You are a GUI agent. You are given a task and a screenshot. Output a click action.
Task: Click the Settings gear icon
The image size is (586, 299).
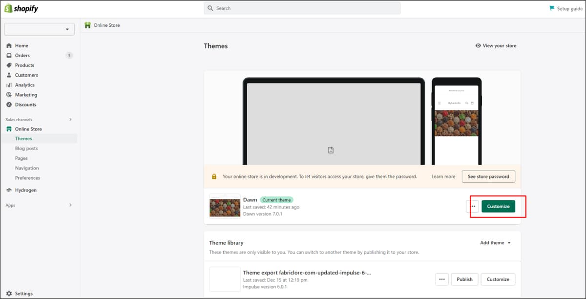[9, 294]
